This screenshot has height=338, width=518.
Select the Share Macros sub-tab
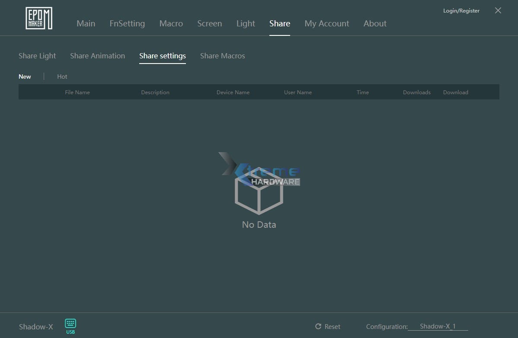pos(222,56)
